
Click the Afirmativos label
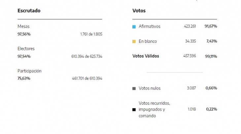point(150,26)
